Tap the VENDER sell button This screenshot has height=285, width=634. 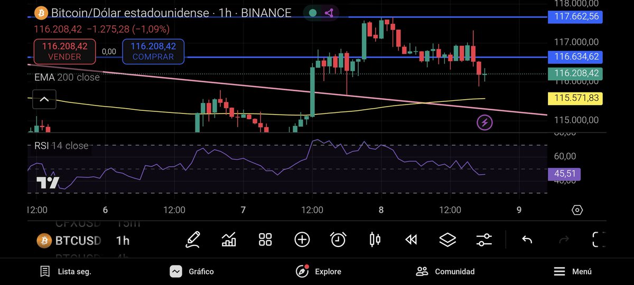[x=64, y=52]
